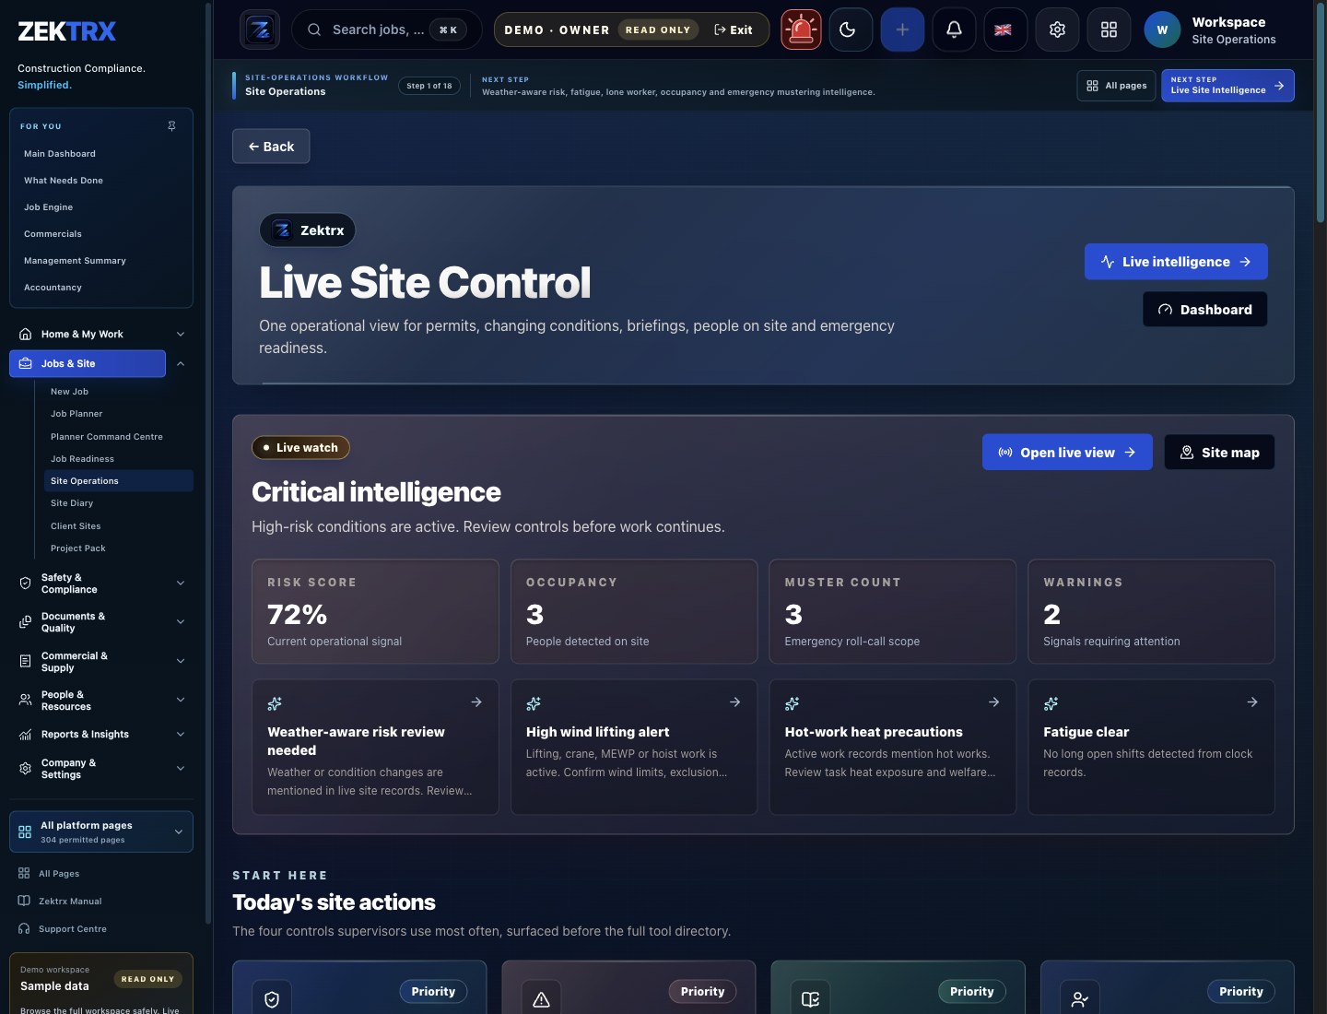The height and width of the screenshot is (1014, 1327).
Task: Open All Pages grid icon in sidebar footer
Action: pos(24,873)
